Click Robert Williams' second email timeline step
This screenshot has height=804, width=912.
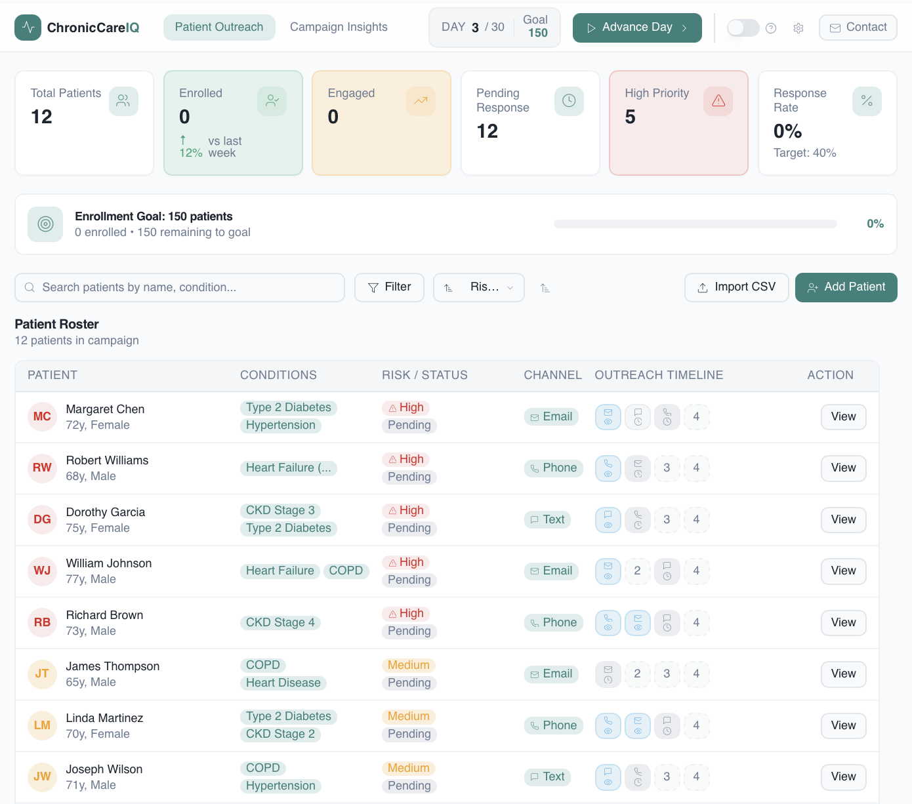point(638,468)
